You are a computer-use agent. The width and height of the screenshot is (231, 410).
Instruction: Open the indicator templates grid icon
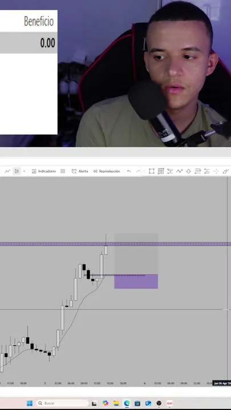[63, 171]
